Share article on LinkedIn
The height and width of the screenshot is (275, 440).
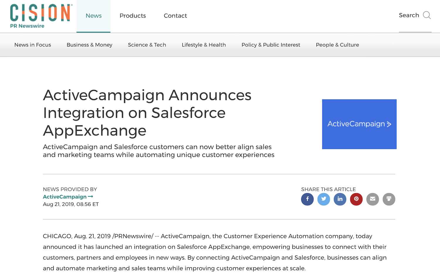click(340, 199)
